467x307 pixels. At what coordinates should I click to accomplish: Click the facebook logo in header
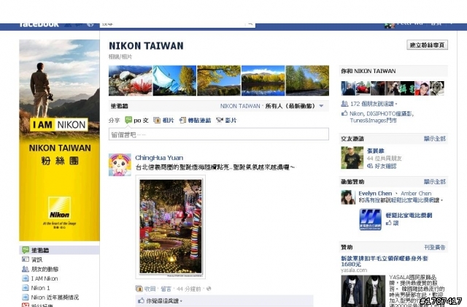coord(39,24)
